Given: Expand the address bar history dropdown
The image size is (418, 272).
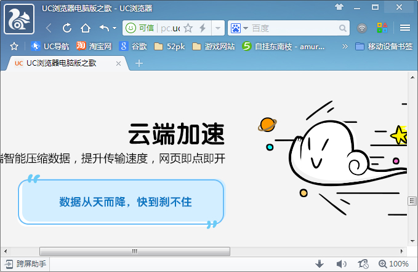Looking at the screenshot, I should point(218,28).
